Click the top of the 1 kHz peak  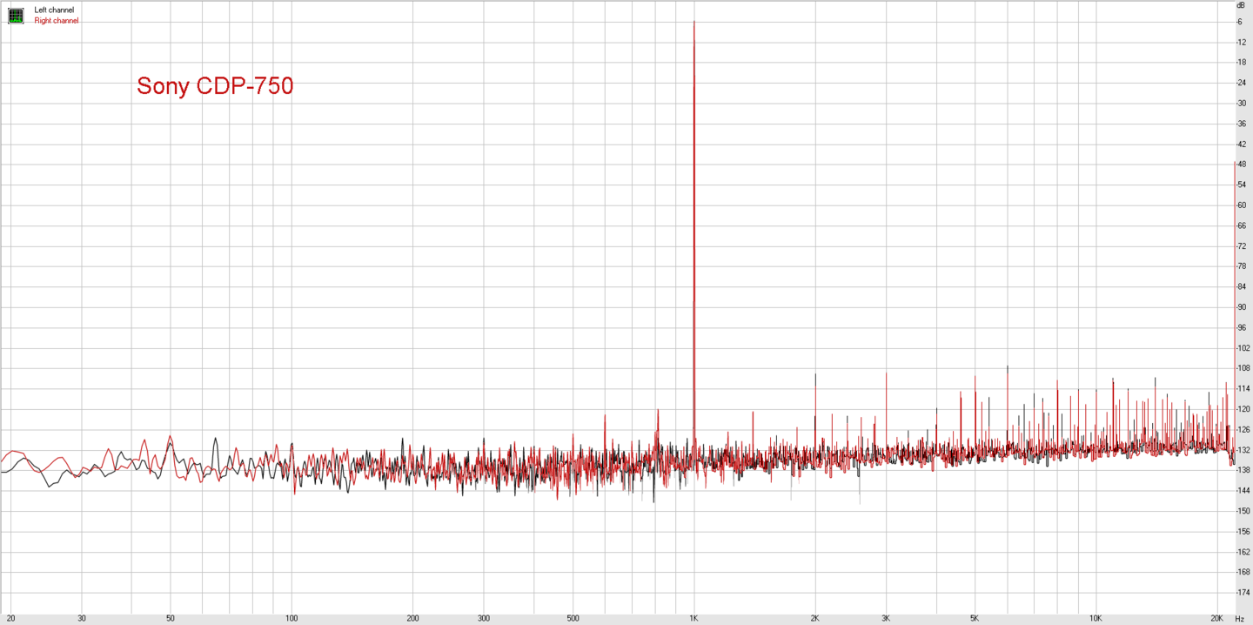coord(694,23)
